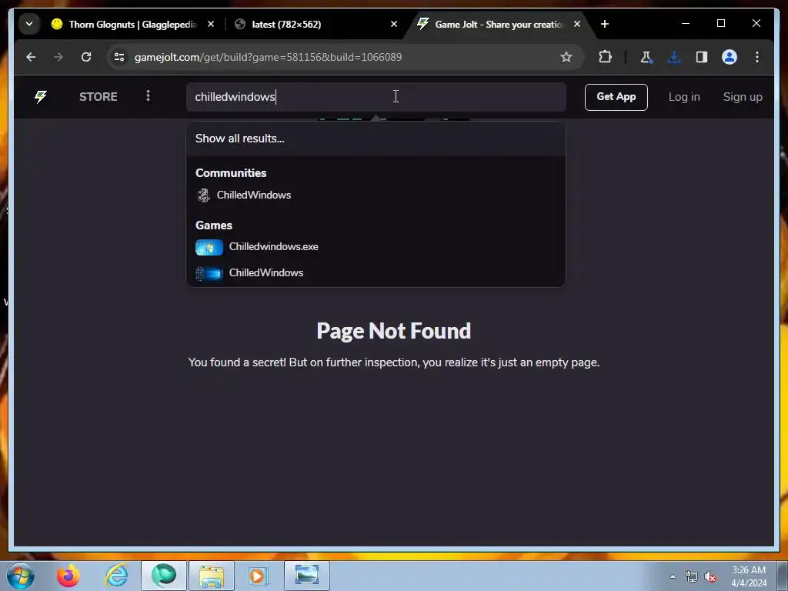Open the Extensions puzzle icon
Image resolution: width=788 pixels, height=591 pixels.
[x=605, y=57]
